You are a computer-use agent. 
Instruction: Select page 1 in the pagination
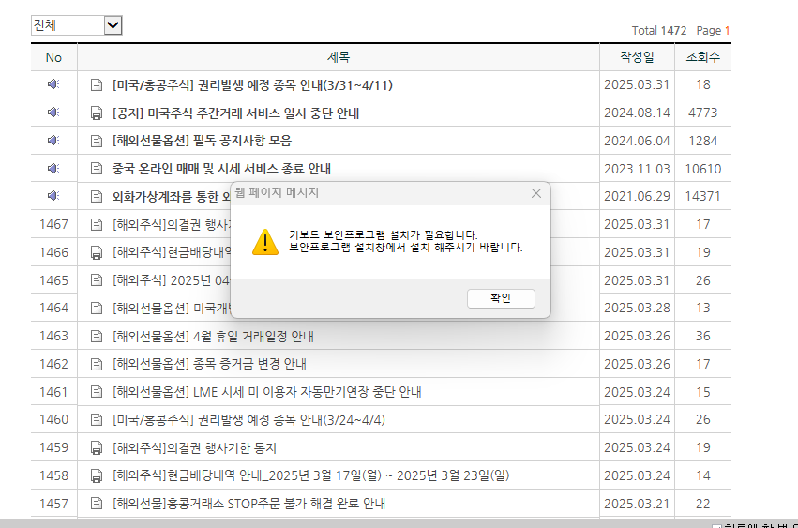coord(727,31)
